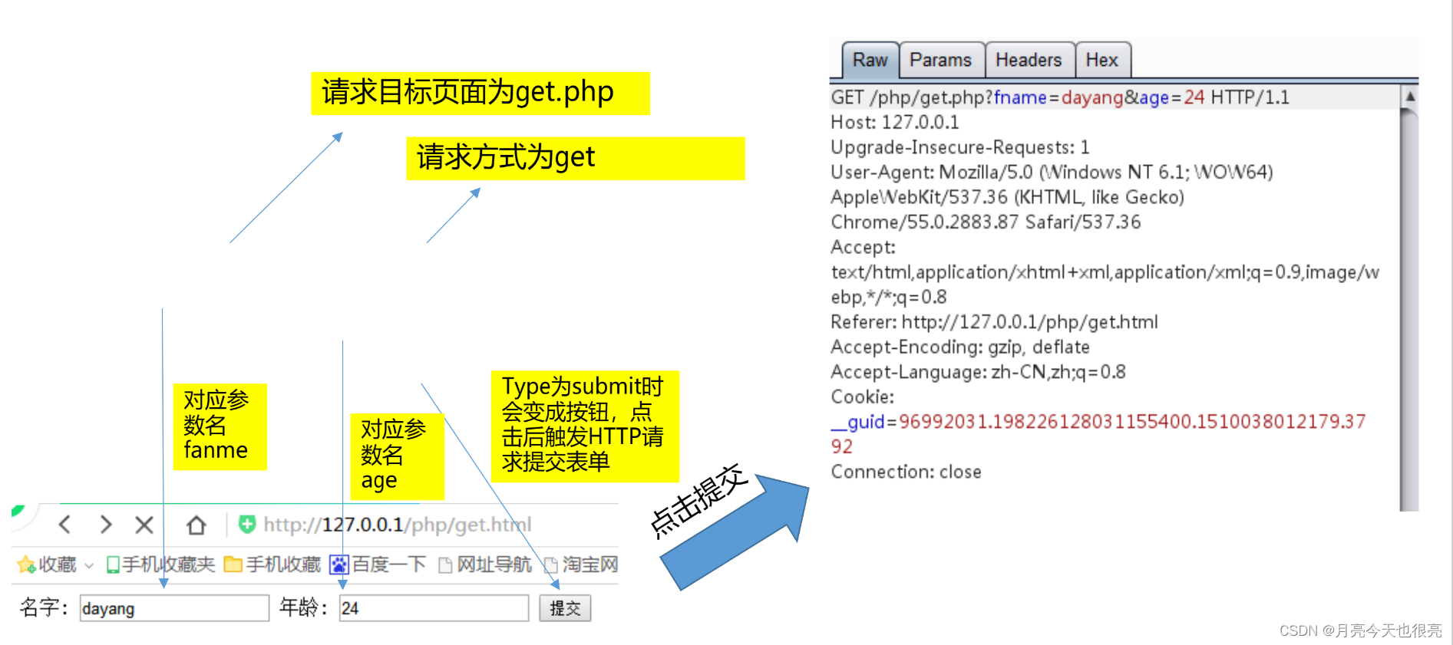Screen dimensions: 1453x645
Task: Click 'Accept-Encoding: gzip, deflate' line
Action: (x=960, y=347)
